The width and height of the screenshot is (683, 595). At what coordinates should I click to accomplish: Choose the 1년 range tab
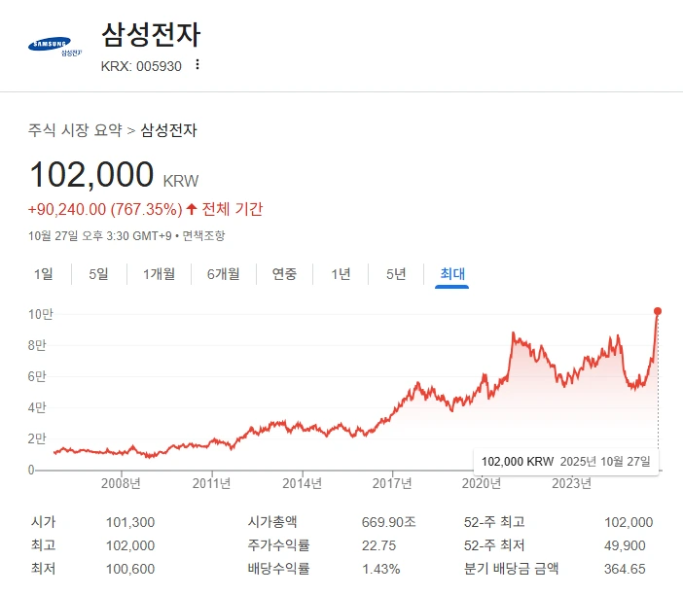(x=341, y=274)
